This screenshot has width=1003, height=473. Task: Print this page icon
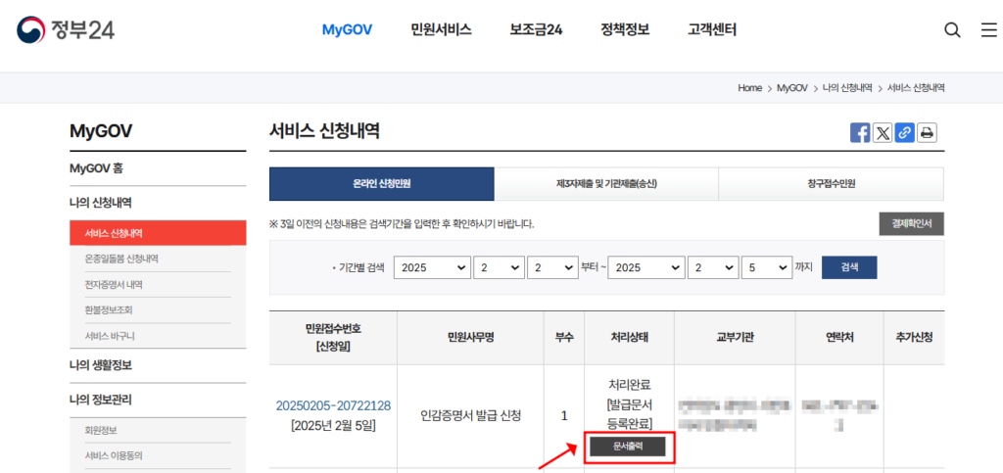(x=927, y=133)
